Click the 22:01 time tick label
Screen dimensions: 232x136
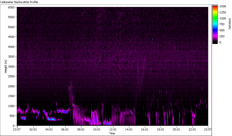pos(192,129)
